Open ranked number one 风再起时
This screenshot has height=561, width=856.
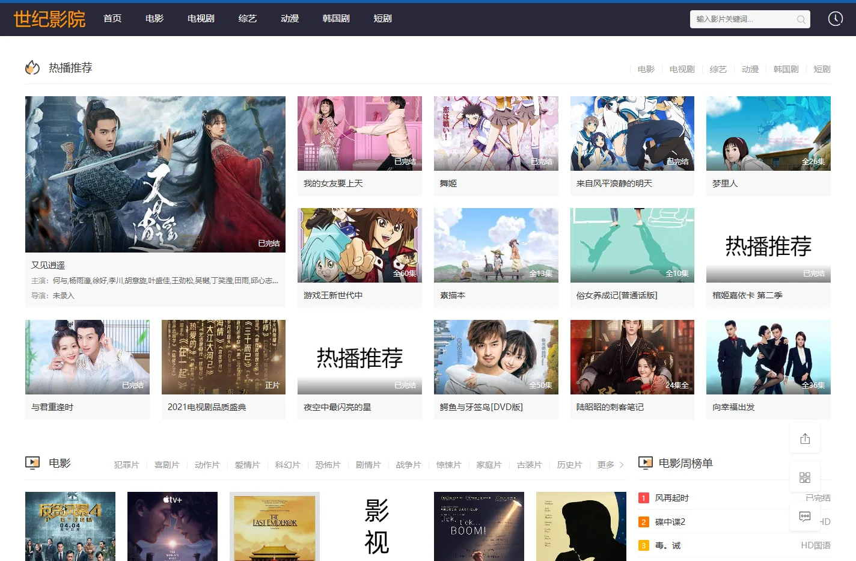pyautogui.click(x=672, y=498)
